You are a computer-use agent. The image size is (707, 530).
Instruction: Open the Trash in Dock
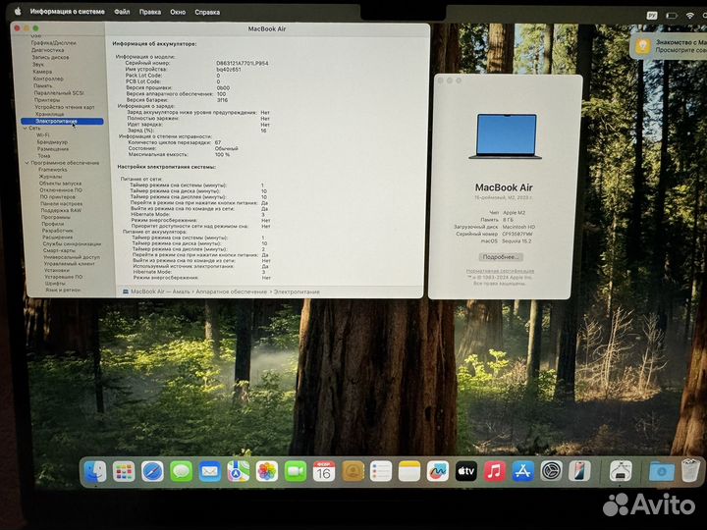point(690,471)
